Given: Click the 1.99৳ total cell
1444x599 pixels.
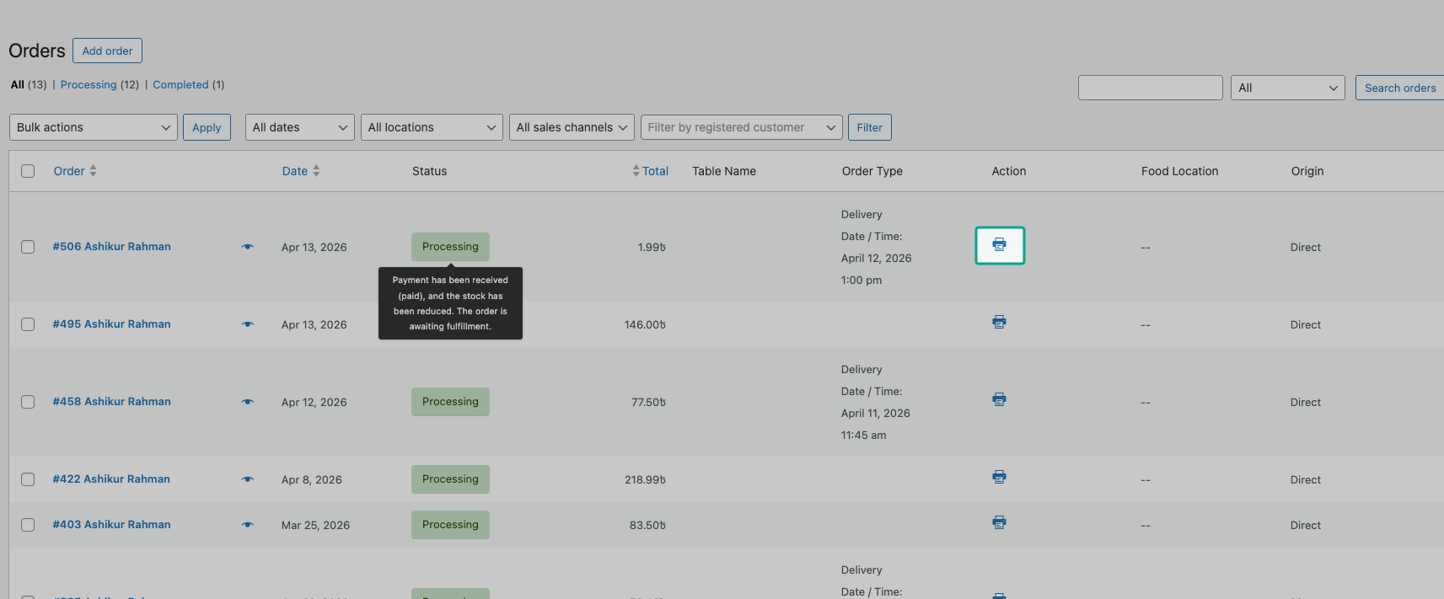Looking at the screenshot, I should pos(652,247).
